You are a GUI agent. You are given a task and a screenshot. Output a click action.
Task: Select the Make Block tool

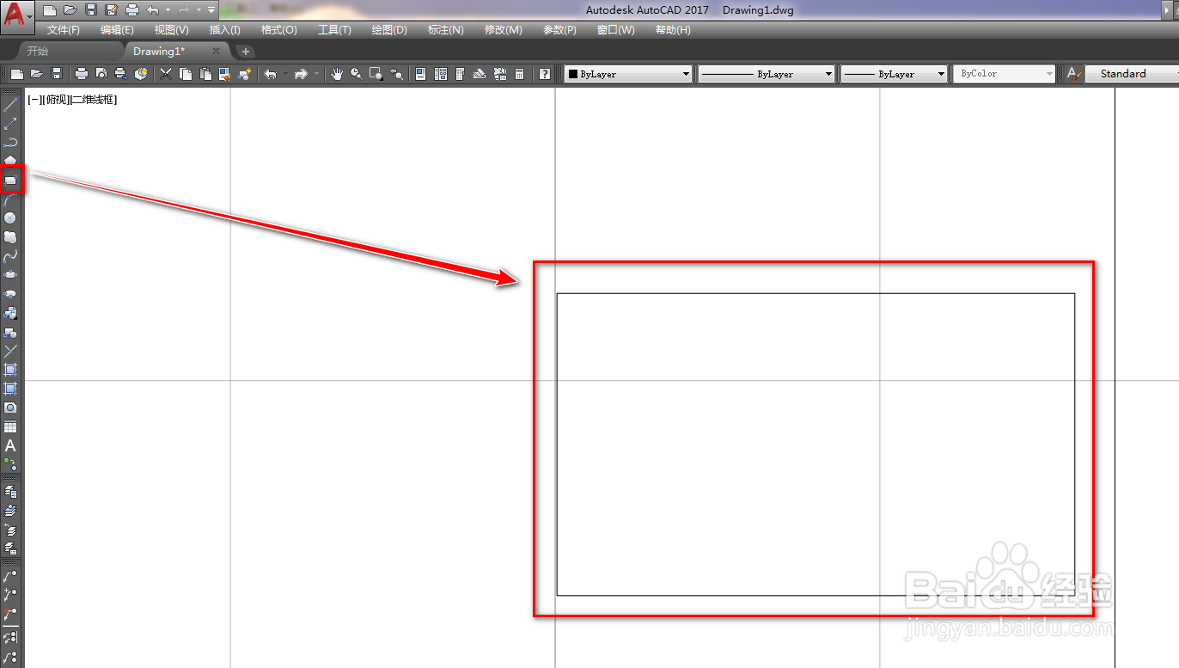(10, 332)
